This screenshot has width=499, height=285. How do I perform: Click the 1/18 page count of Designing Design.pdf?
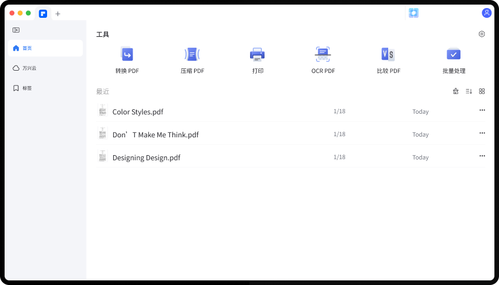point(339,157)
